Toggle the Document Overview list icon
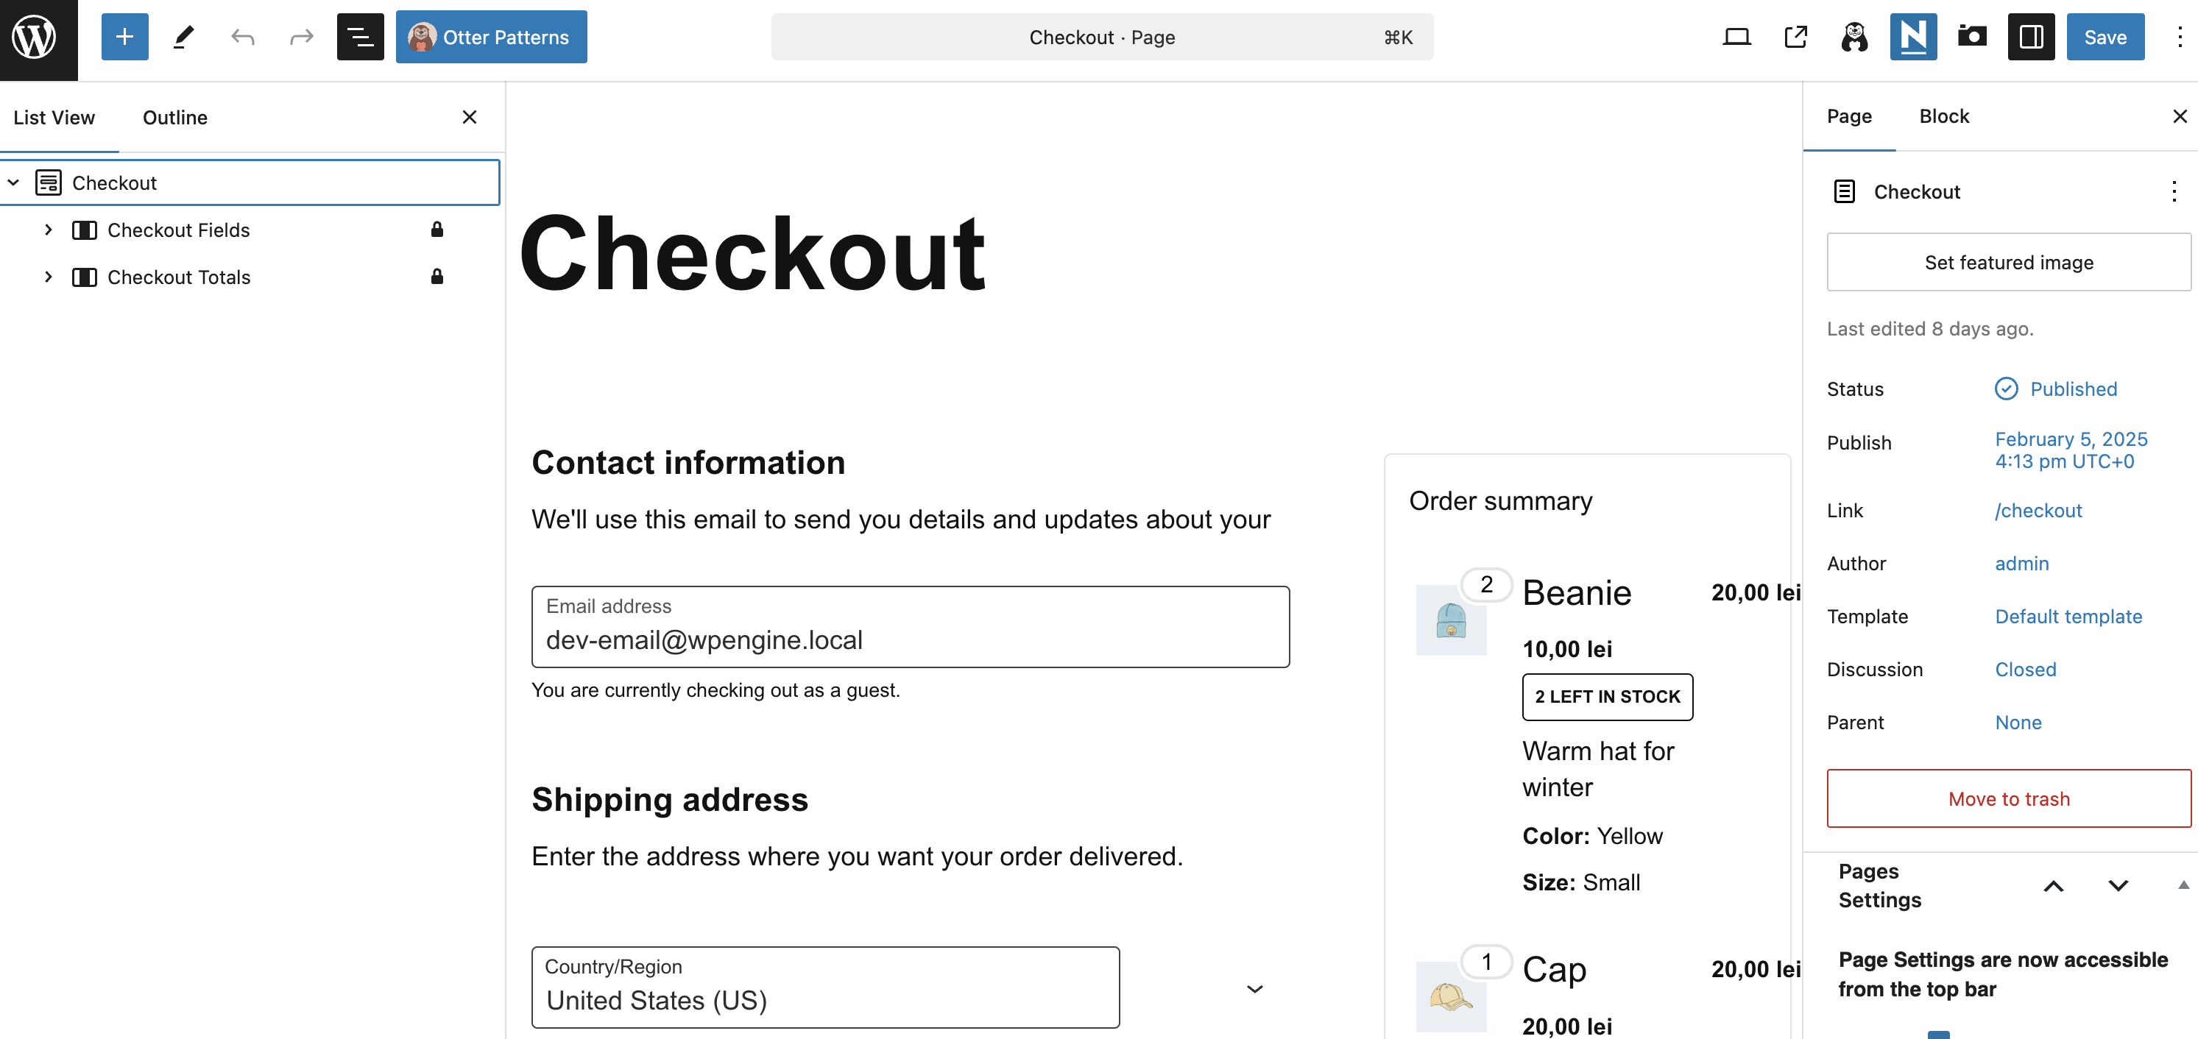2198x1039 pixels. 359,38
